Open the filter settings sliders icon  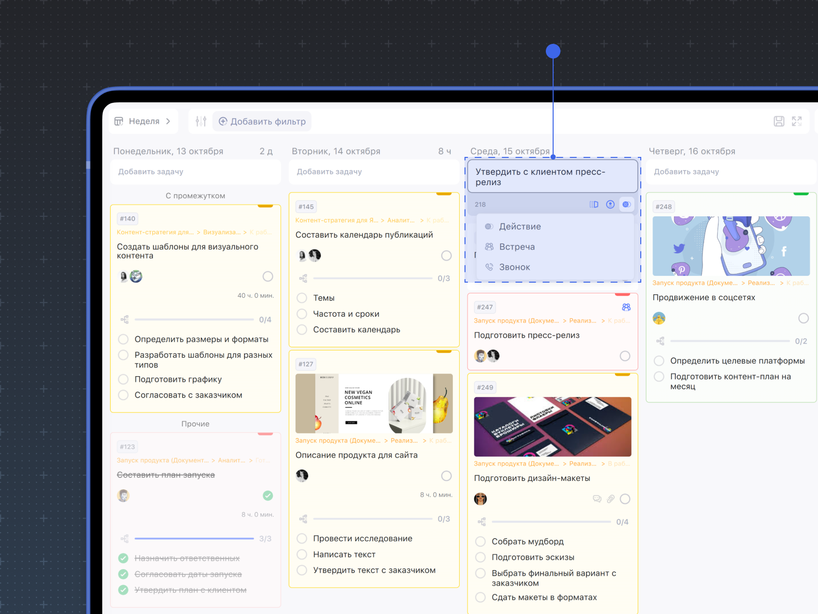(201, 121)
